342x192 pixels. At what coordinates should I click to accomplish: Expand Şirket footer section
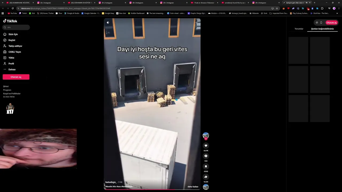click(x=6, y=86)
